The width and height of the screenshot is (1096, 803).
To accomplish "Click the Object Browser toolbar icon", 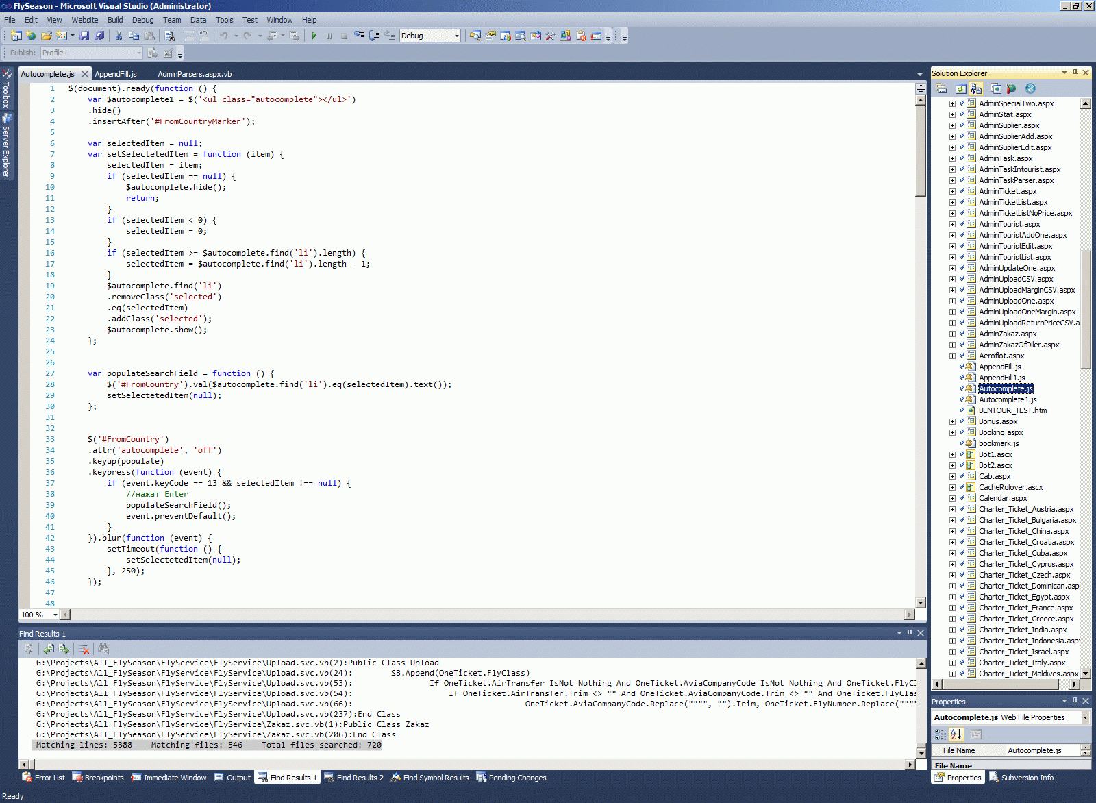I will (536, 36).
